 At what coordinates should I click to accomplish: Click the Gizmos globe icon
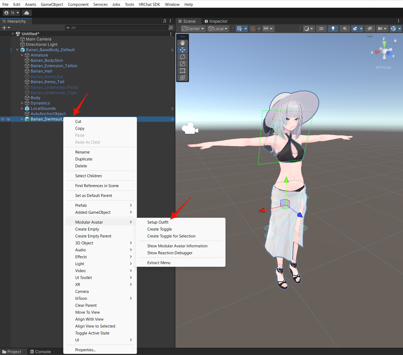pos(393,29)
